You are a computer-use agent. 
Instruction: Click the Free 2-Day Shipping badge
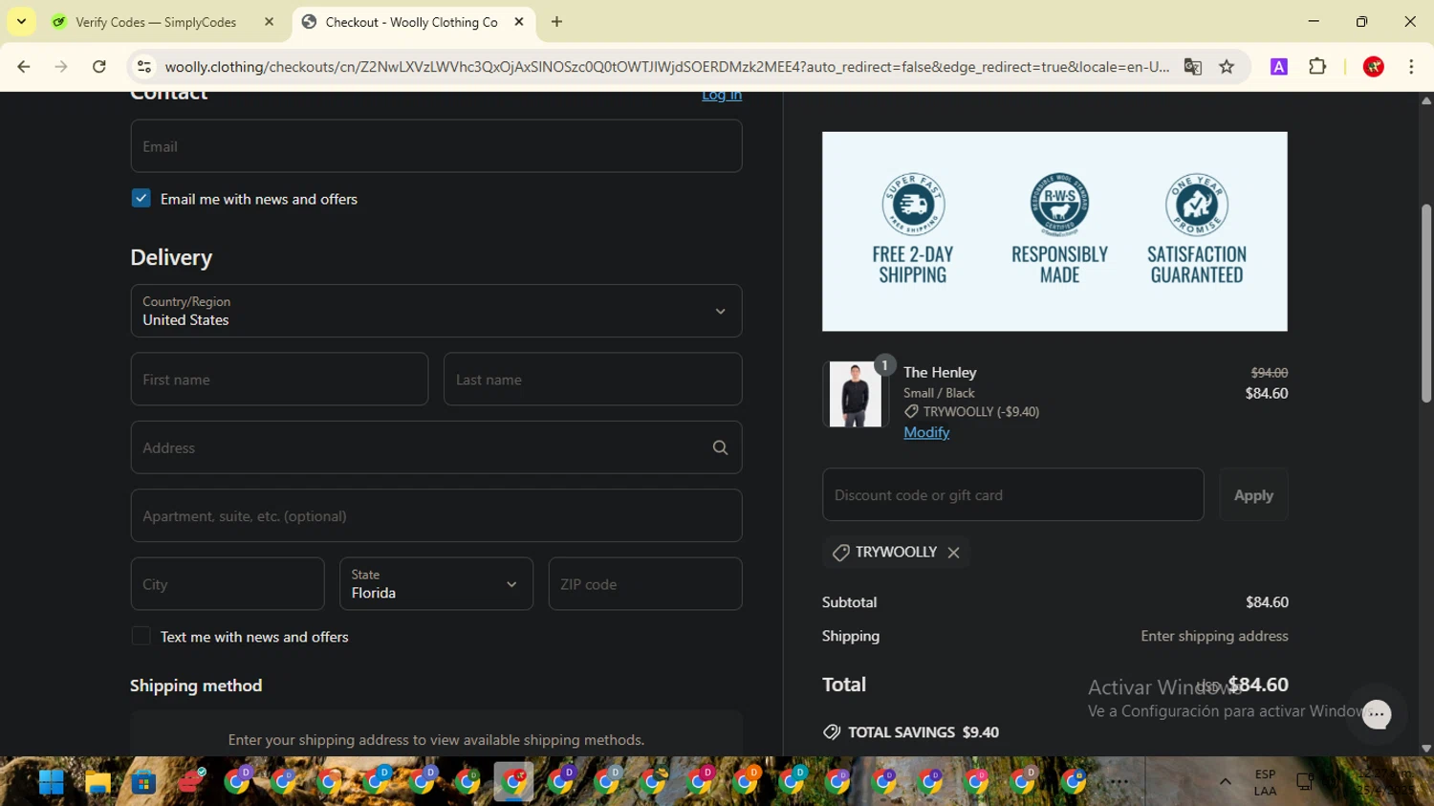(913, 229)
